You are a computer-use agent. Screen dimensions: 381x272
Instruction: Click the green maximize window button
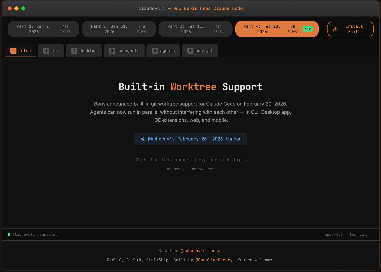coord(23,8)
